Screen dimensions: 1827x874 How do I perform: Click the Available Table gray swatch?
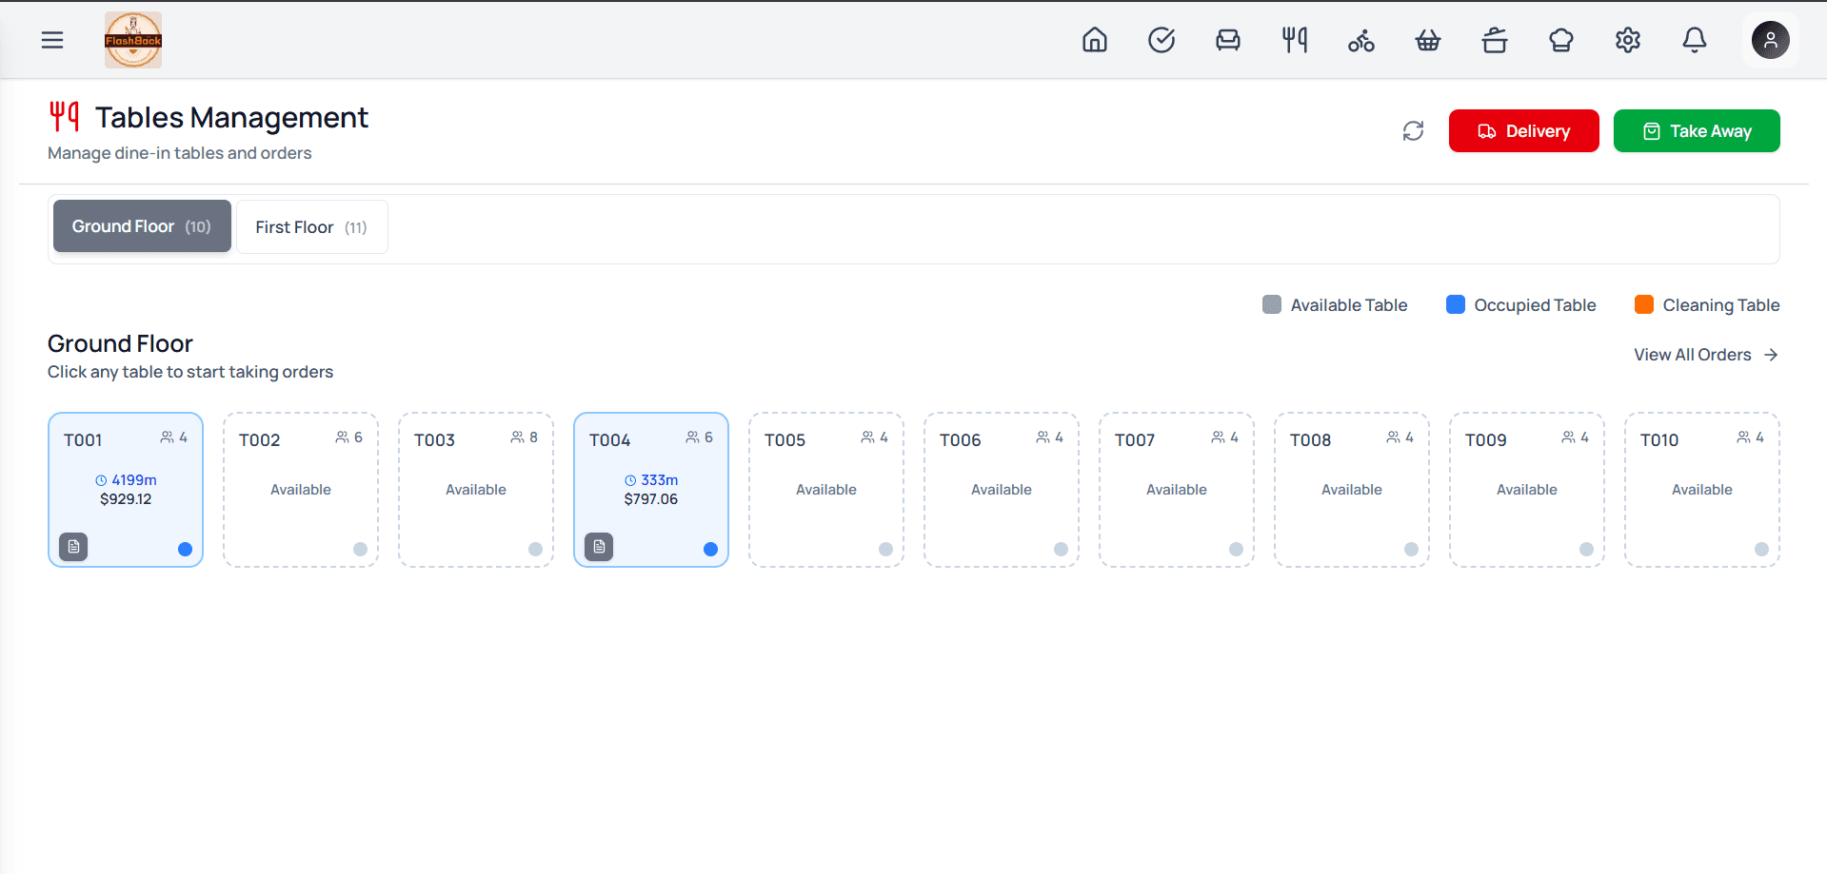1272,304
